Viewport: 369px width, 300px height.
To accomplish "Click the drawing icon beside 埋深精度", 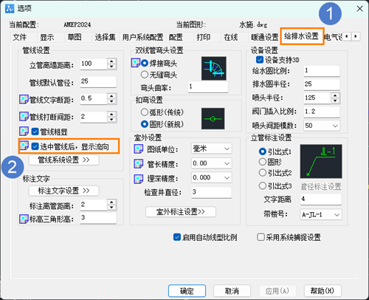I will (139, 179).
